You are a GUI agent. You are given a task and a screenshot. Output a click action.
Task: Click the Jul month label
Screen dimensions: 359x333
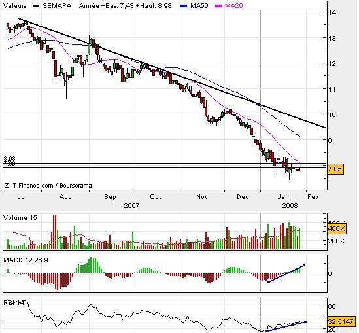pos(22,197)
